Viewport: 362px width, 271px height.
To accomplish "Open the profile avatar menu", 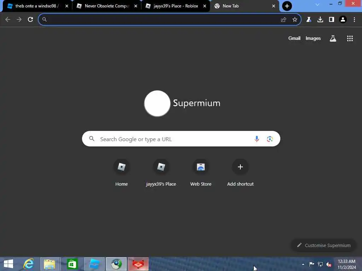I will 343,20.
